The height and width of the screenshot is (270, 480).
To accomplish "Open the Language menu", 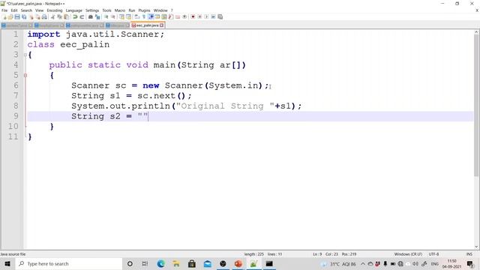I will 73,10.
